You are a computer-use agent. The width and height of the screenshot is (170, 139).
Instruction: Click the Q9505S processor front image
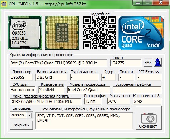(25, 33)
